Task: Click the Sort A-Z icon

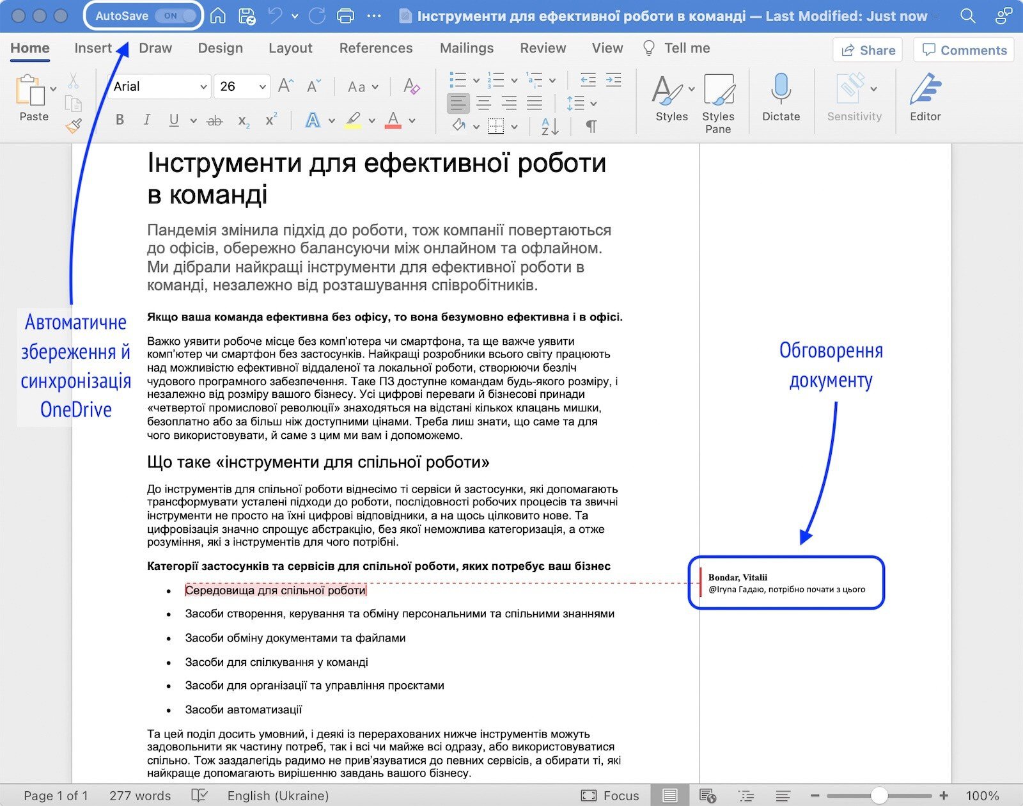Action: pos(550,126)
